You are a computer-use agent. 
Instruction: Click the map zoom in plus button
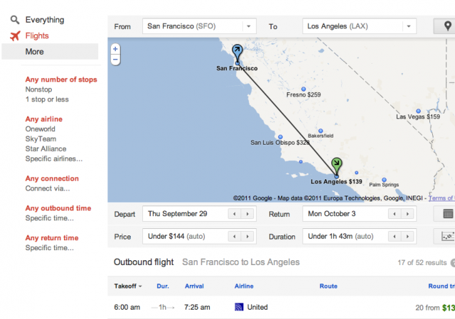click(x=115, y=49)
